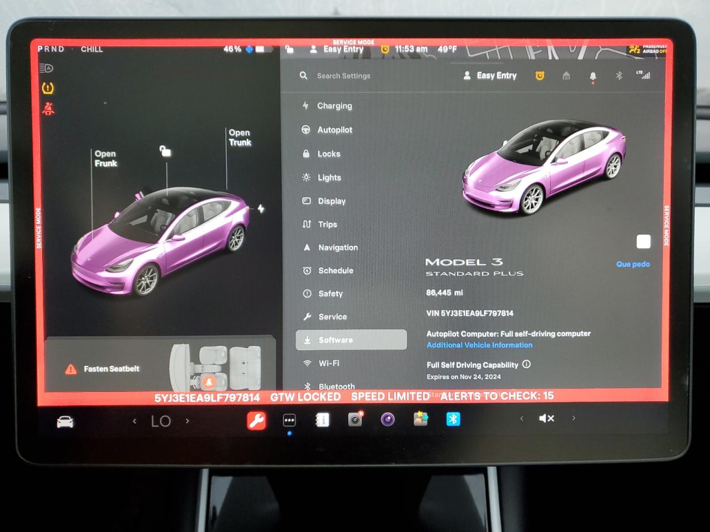Tap the white color swatch square
The height and width of the screenshot is (532, 710).
point(643,242)
